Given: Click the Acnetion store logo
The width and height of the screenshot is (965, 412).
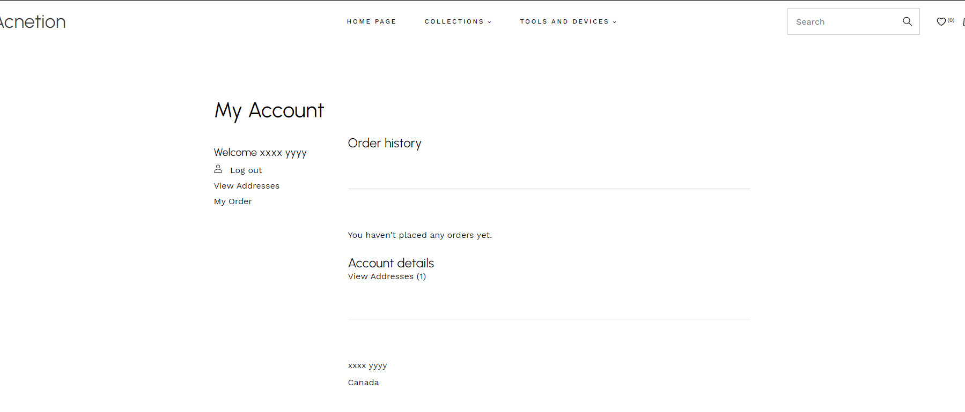Looking at the screenshot, I should tap(33, 21).
